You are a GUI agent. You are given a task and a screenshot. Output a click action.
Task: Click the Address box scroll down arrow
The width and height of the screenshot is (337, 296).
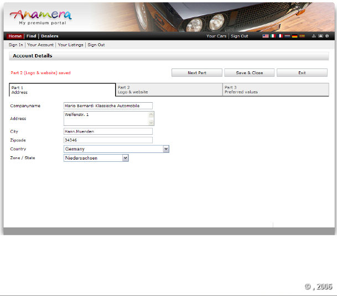coord(151,122)
